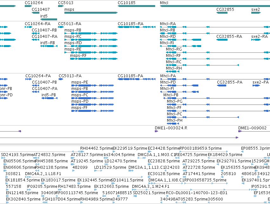Select protein msps-PE

coord(93,85)
